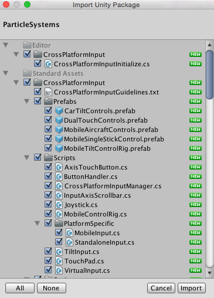This screenshot has height=298, width=214.
Task: Click script icon for VirtualInput.cs
Action: (x=59, y=270)
